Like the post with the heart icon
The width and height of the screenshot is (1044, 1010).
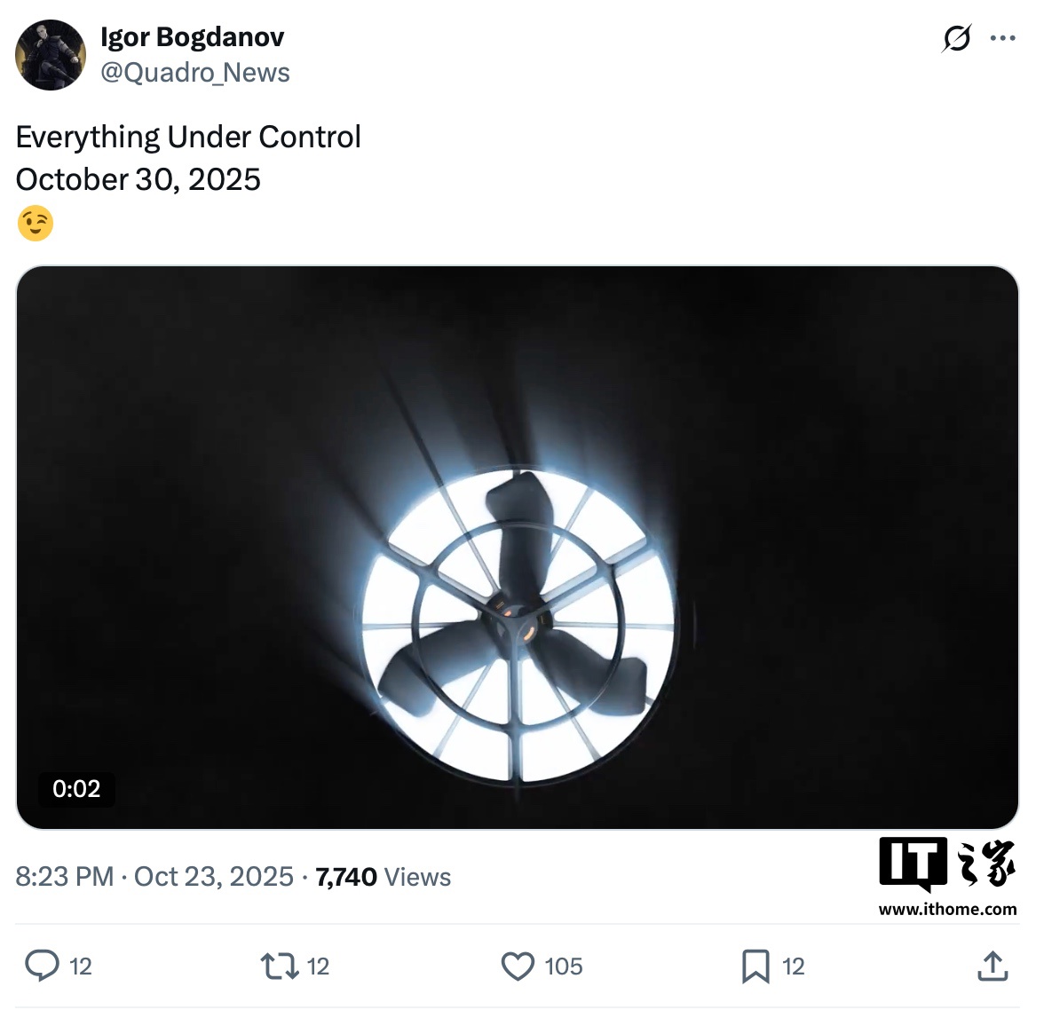coord(518,966)
